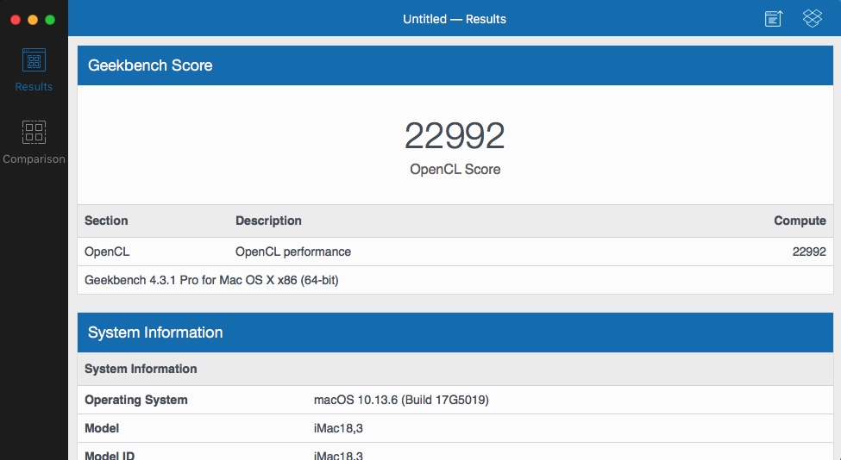Image resolution: width=841 pixels, height=460 pixels.
Task: Select the OpenCL section cell
Action: [x=107, y=252]
